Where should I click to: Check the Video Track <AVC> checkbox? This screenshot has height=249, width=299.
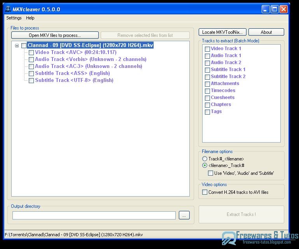[31, 52]
